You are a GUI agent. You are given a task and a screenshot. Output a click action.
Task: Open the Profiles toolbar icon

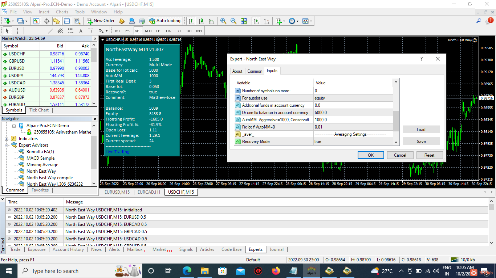coord(20,21)
